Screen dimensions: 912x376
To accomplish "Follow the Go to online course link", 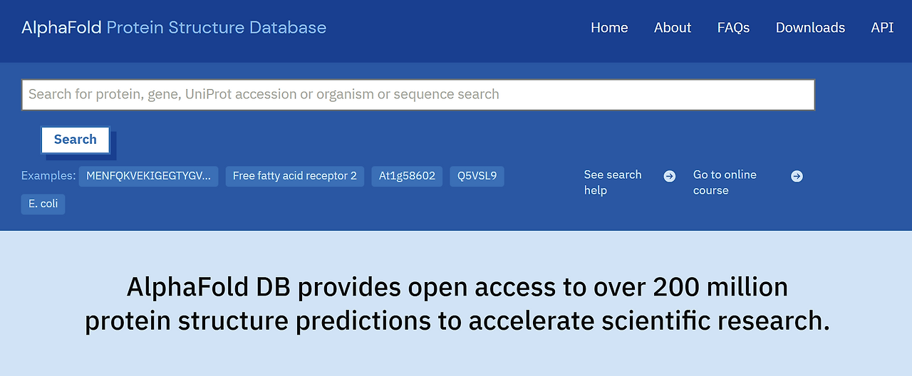I will point(725,182).
